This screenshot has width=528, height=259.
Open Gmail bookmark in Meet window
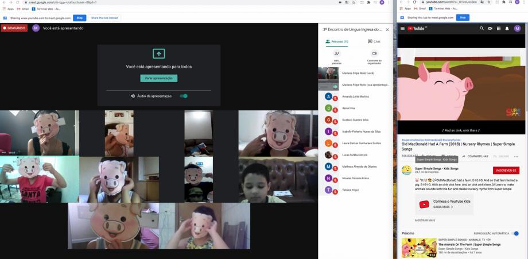click(23, 9)
